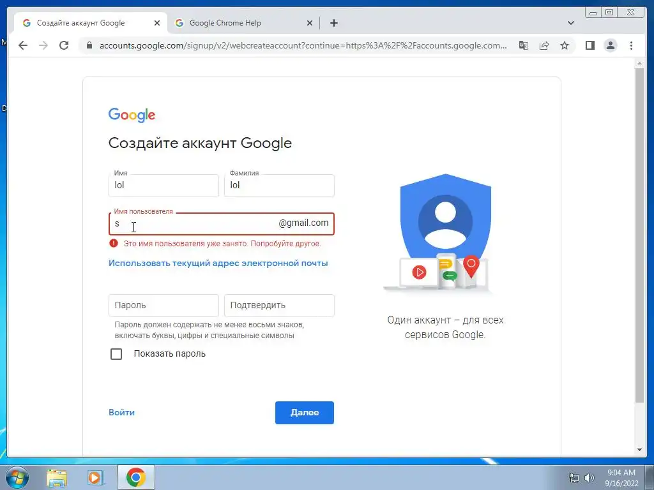Click the Войти sign-in link
This screenshot has width=654, height=490.
[121, 413]
